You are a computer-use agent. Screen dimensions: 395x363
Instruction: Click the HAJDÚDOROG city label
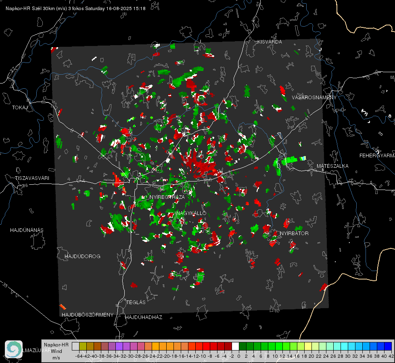pos(82,257)
